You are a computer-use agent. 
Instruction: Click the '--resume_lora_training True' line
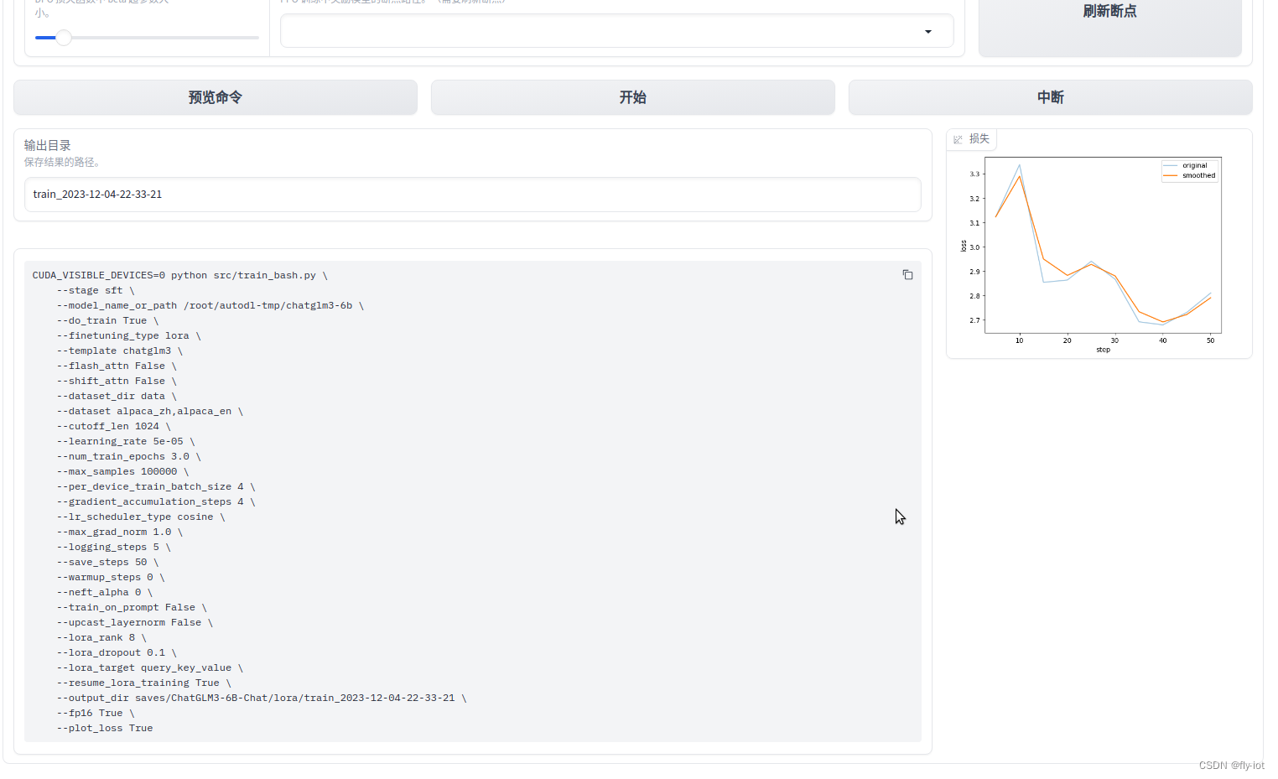tap(144, 683)
